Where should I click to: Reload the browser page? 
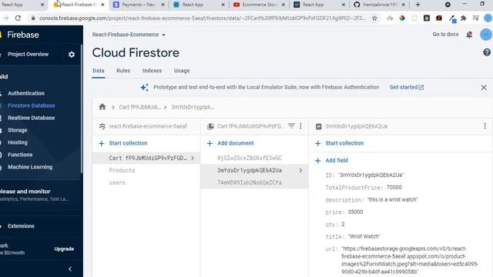tap(18, 18)
